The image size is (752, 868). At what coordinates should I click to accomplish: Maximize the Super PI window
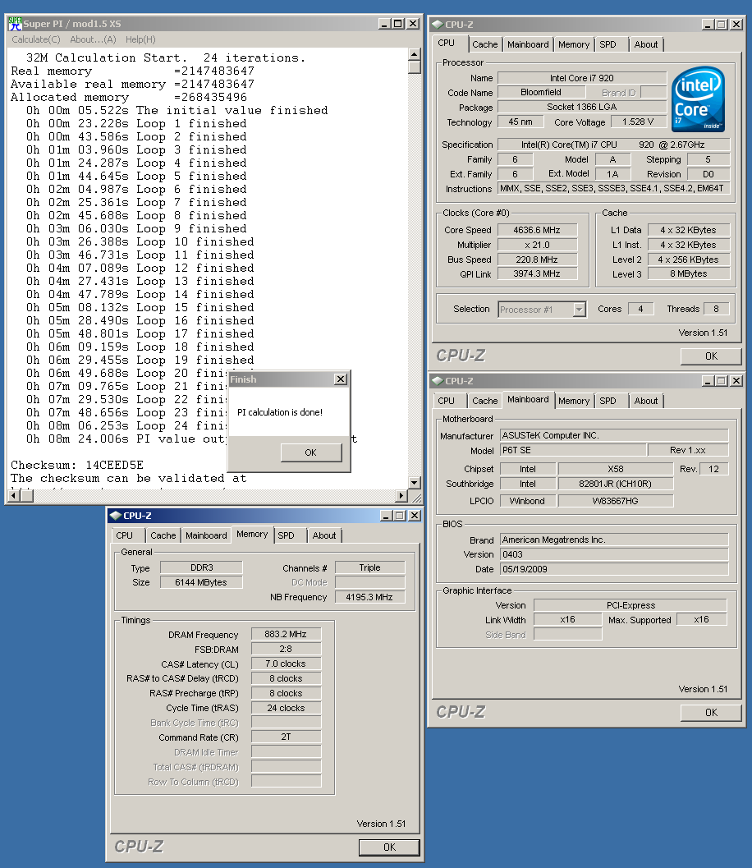point(398,24)
